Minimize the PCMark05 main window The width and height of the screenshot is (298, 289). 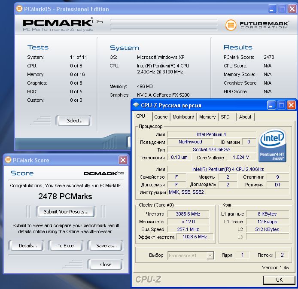coord(272,9)
